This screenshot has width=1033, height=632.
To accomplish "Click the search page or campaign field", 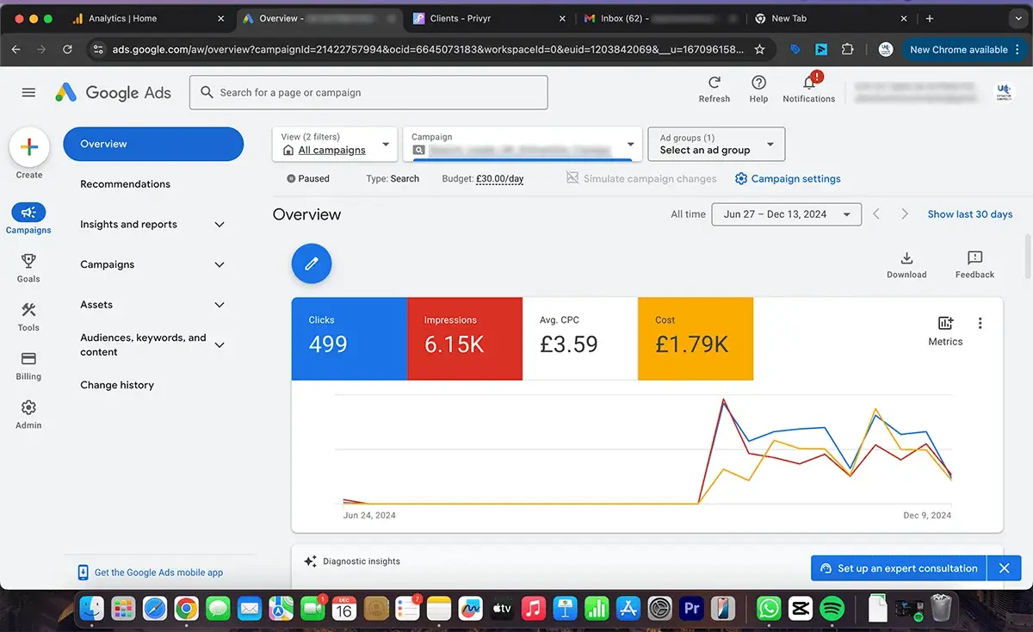I will [x=368, y=92].
